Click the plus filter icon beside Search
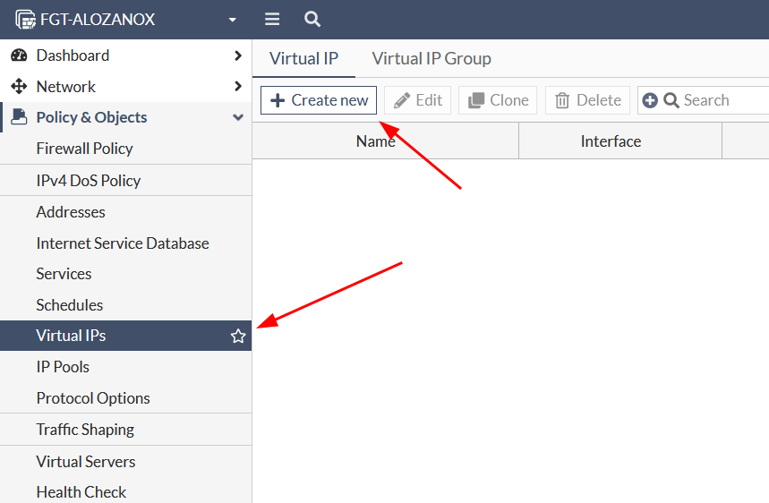Image resolution: width=769 pixels, height=503 pixels. [x=650, y=100]
